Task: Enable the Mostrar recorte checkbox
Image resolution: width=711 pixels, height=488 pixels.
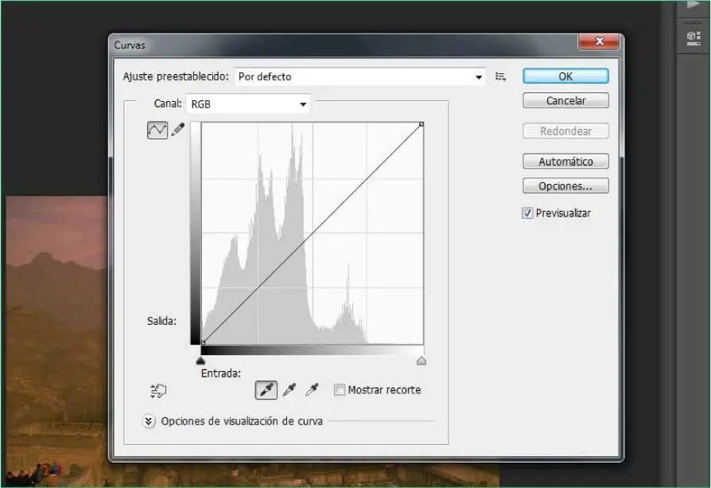Action: 340,390
